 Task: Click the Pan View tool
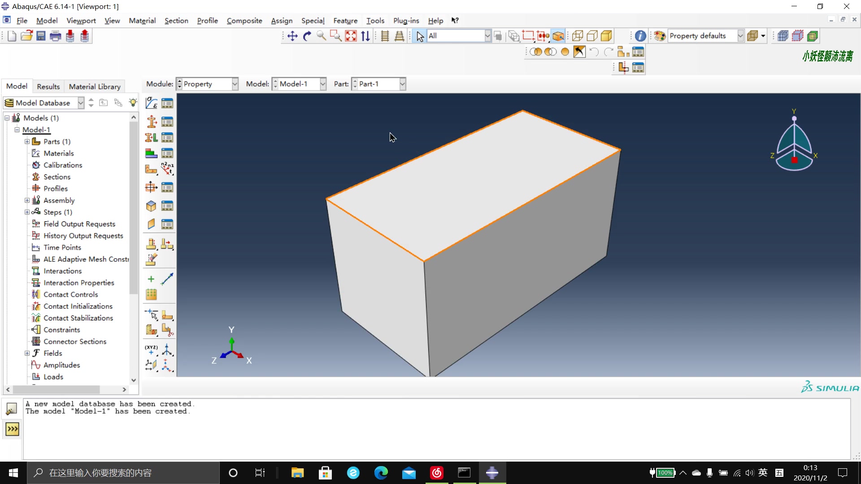(x=292, y=36)
